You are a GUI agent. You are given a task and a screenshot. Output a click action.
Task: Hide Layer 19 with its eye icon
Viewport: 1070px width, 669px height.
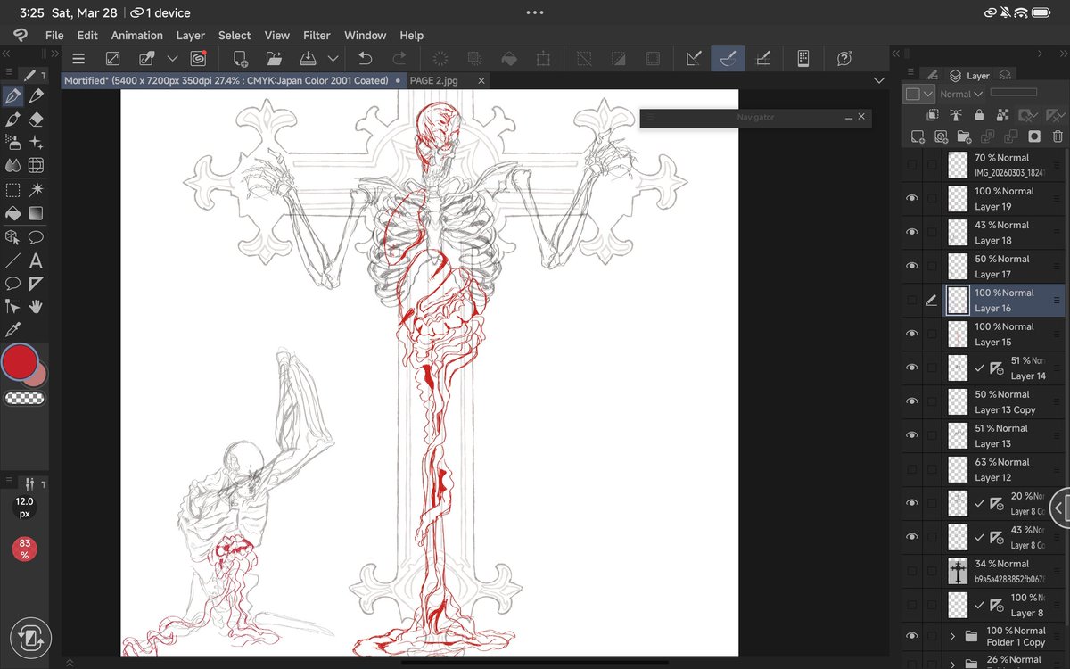(911, 198)
